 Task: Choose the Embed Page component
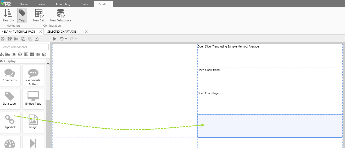(x=33, y=98)
